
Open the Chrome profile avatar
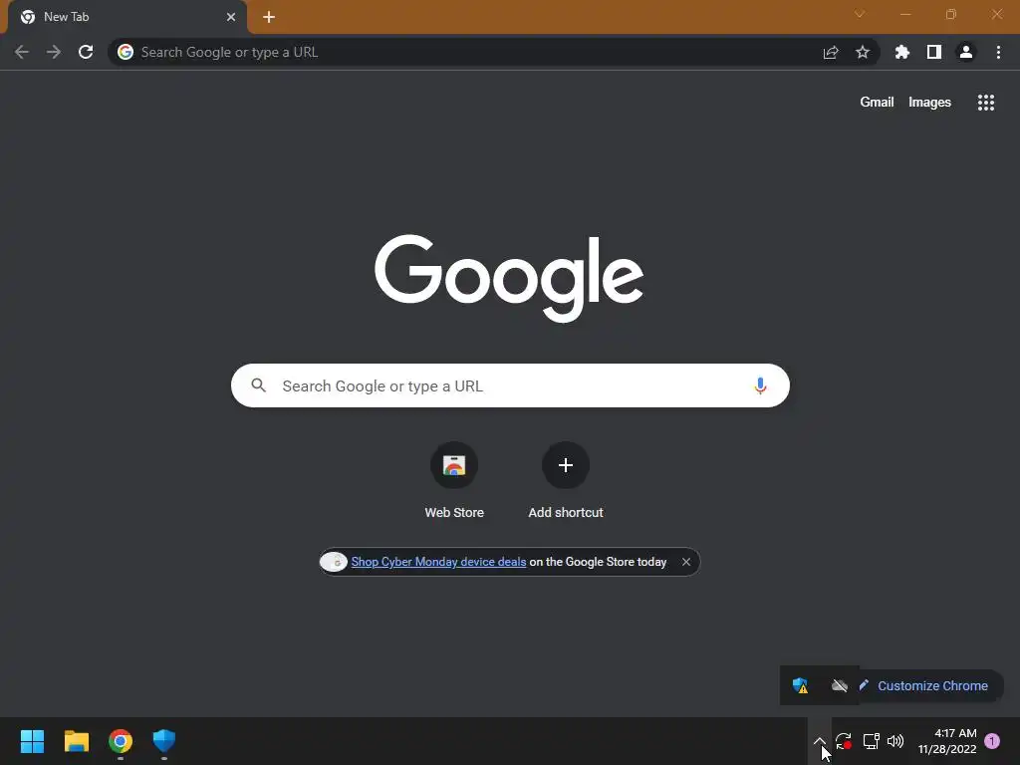tap(966, 52)
